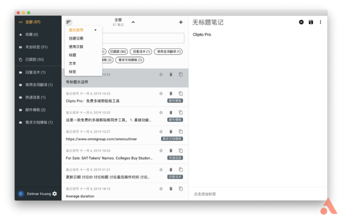Viewport: 342px width, 220px height.
Task: Click the 快速信息 tag on SAT-Takers note
Action: pos(175,158)
